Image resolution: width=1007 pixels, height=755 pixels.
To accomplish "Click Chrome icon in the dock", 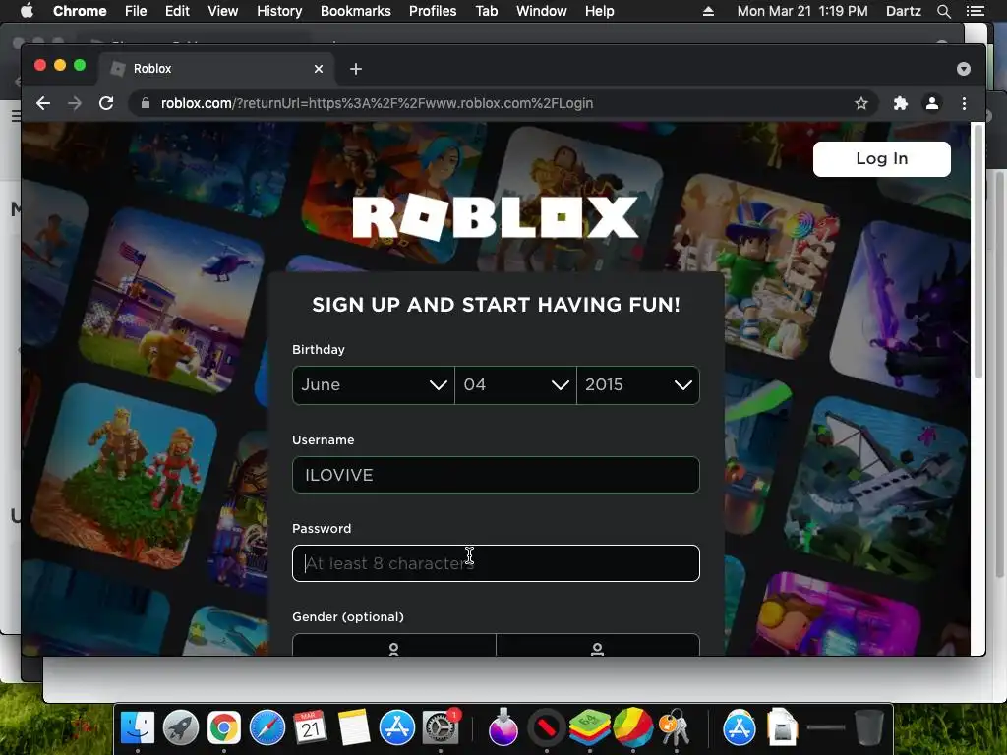I will coord(223,727).
